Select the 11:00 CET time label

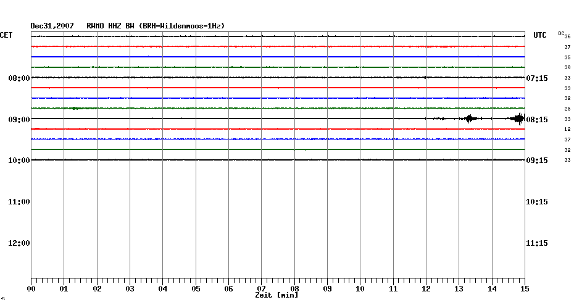click(19, 202)
